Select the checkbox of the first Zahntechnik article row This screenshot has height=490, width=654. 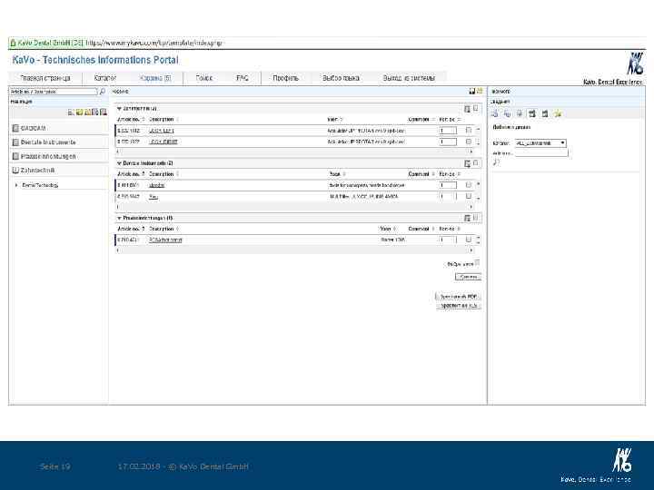469,131
